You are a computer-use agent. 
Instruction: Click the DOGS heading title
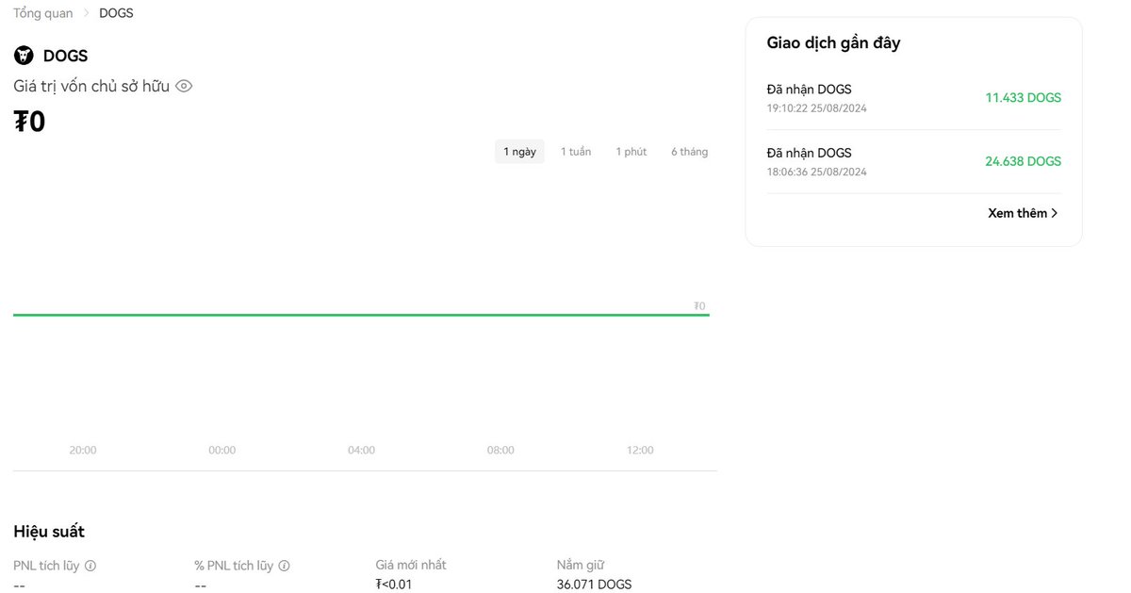coord(65,56)
